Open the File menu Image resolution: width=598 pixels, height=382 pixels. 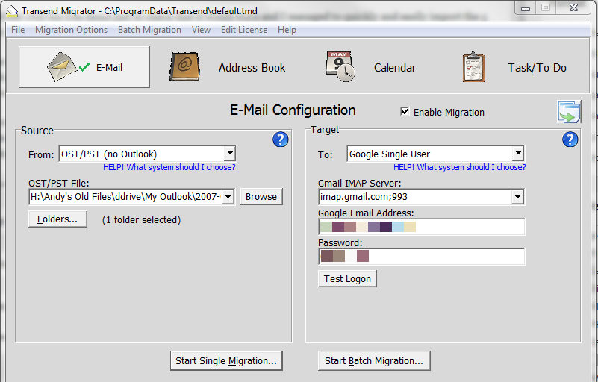(x=18, y=30)
